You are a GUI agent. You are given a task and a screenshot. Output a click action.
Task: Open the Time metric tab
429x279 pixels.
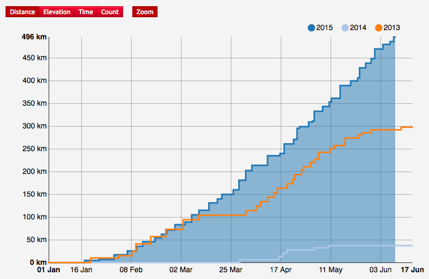click(86, 12)
